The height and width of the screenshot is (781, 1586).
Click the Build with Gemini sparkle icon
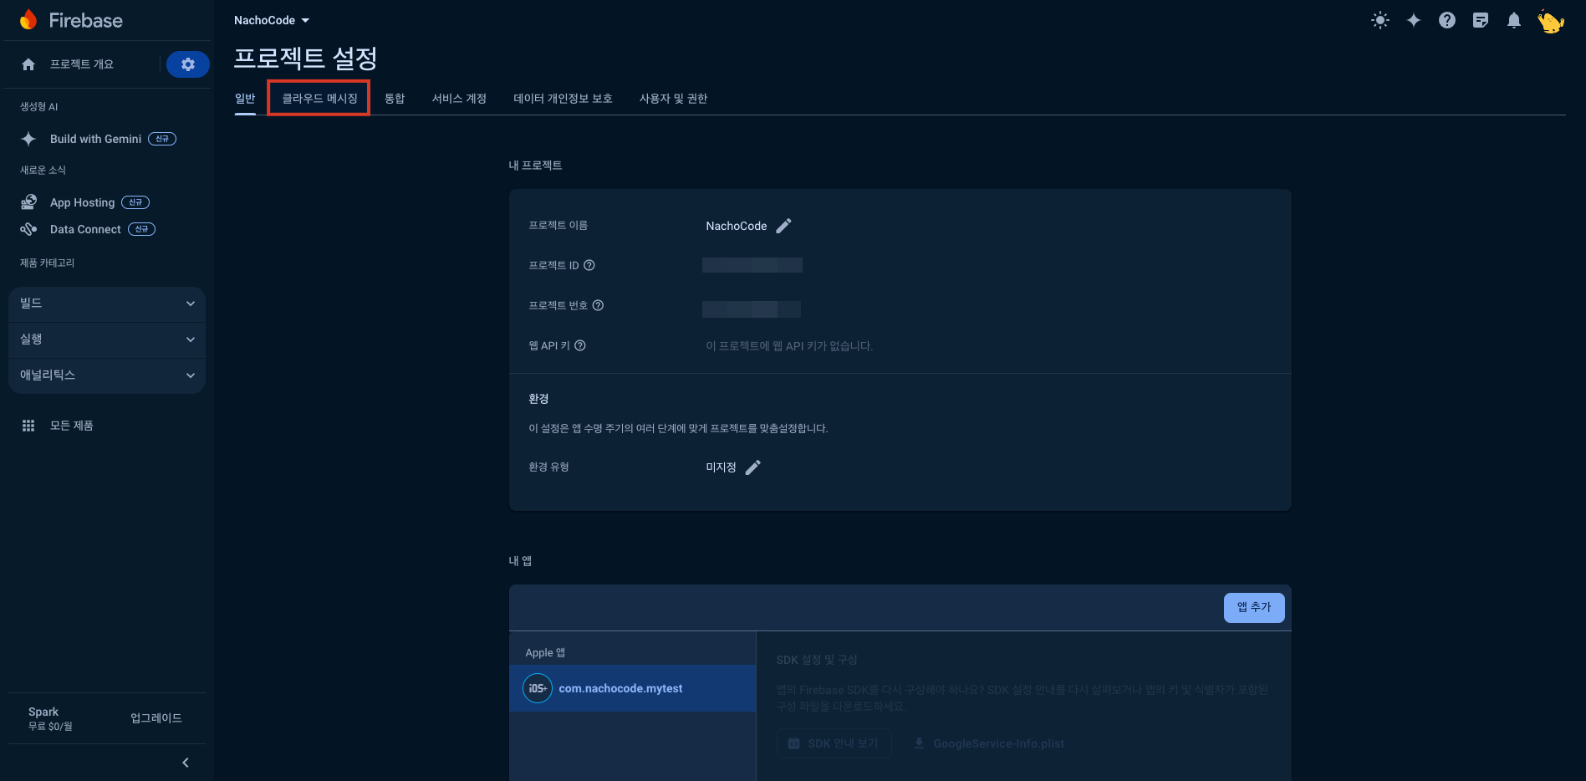(x=28, y=139)
